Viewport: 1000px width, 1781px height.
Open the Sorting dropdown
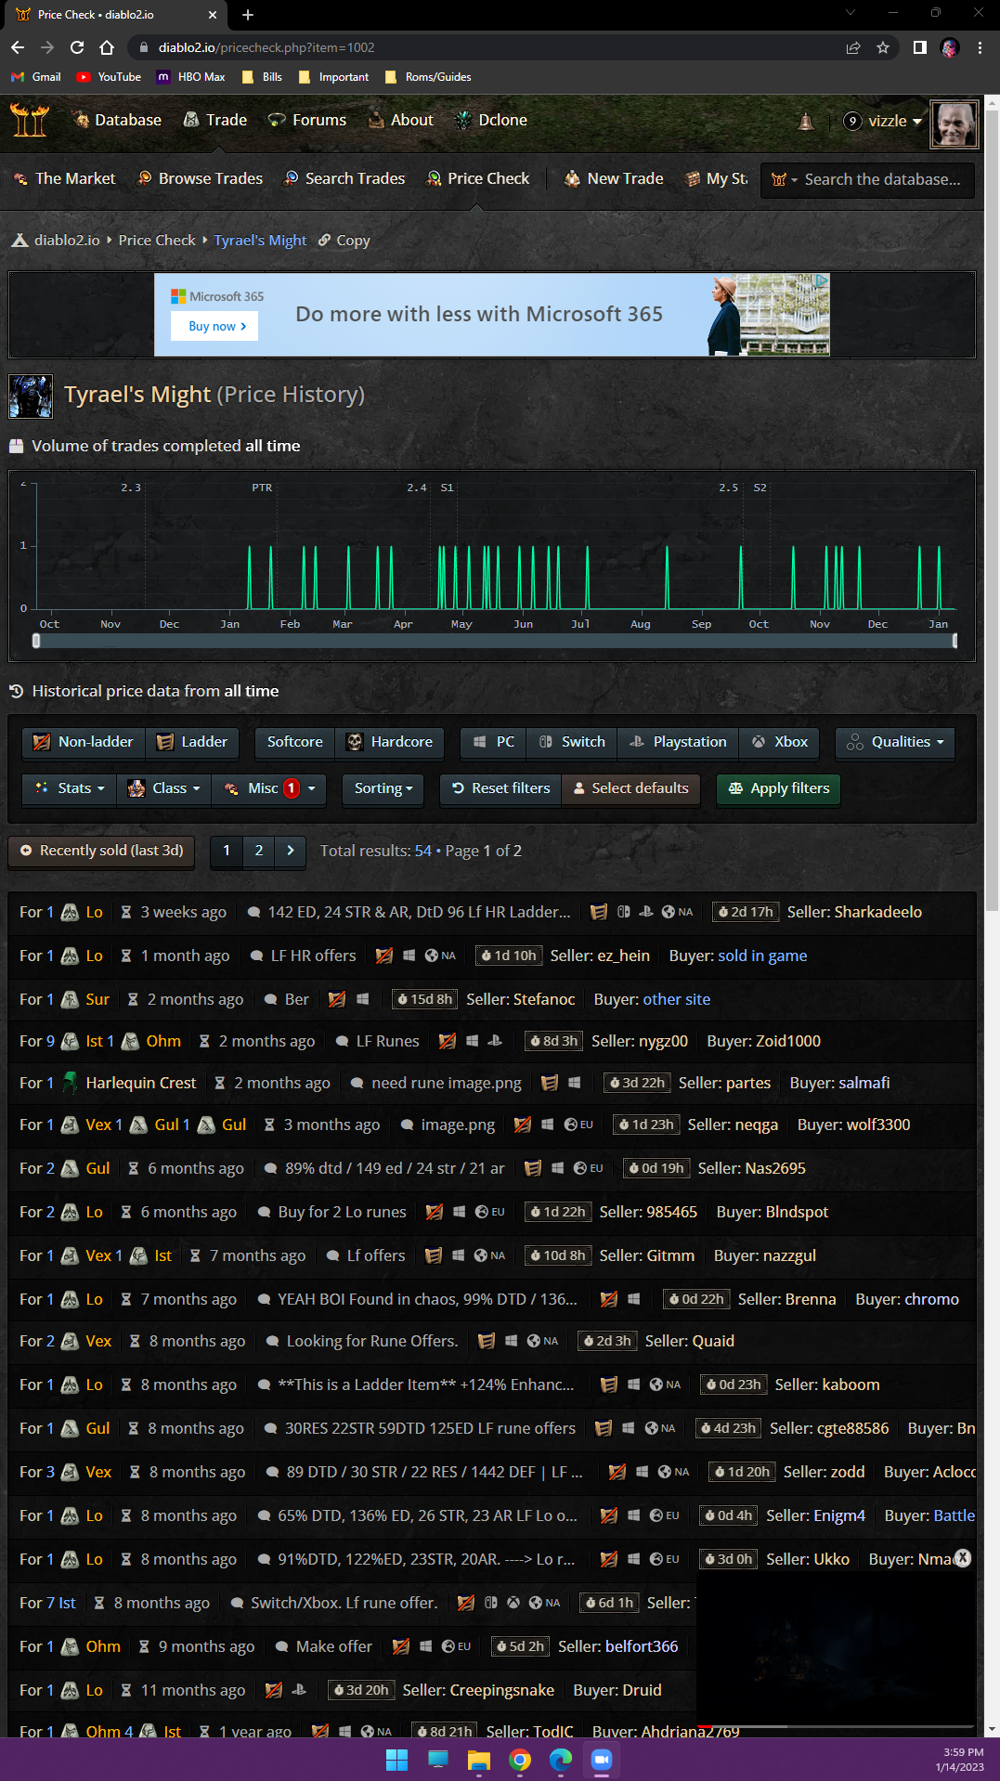383,788
